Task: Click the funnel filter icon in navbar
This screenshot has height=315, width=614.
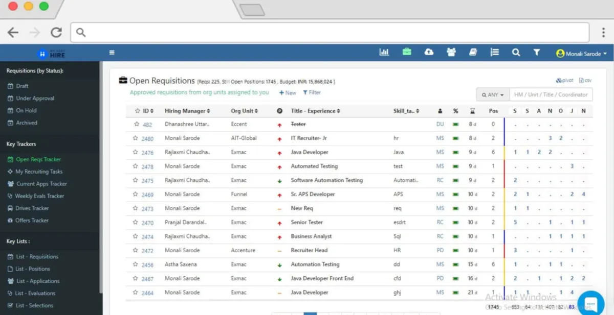Action: [536, 52]
